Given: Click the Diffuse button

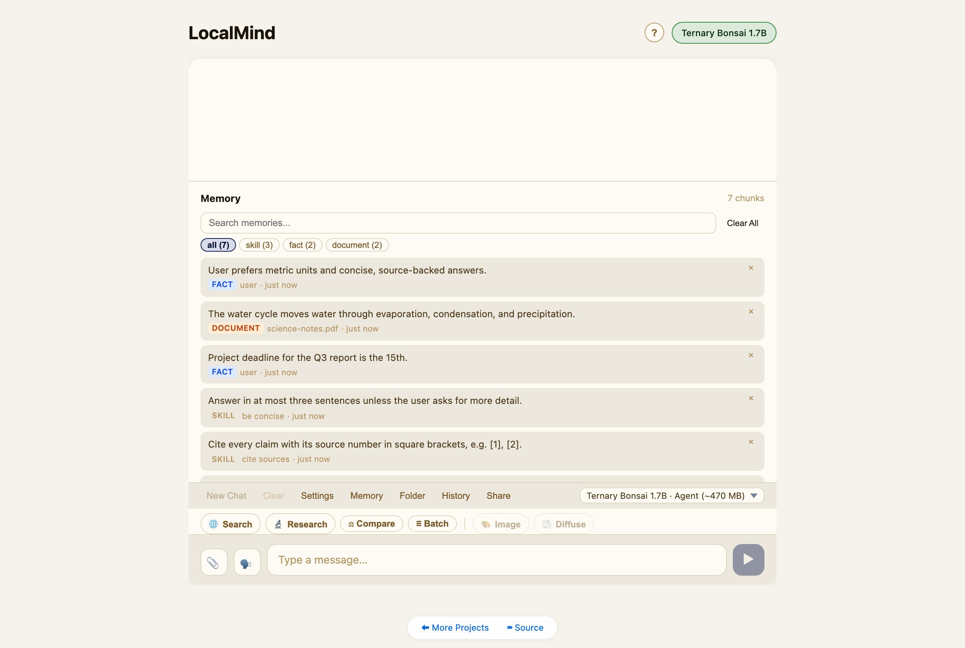Looking at the screenshot, I should click(564, 524).
